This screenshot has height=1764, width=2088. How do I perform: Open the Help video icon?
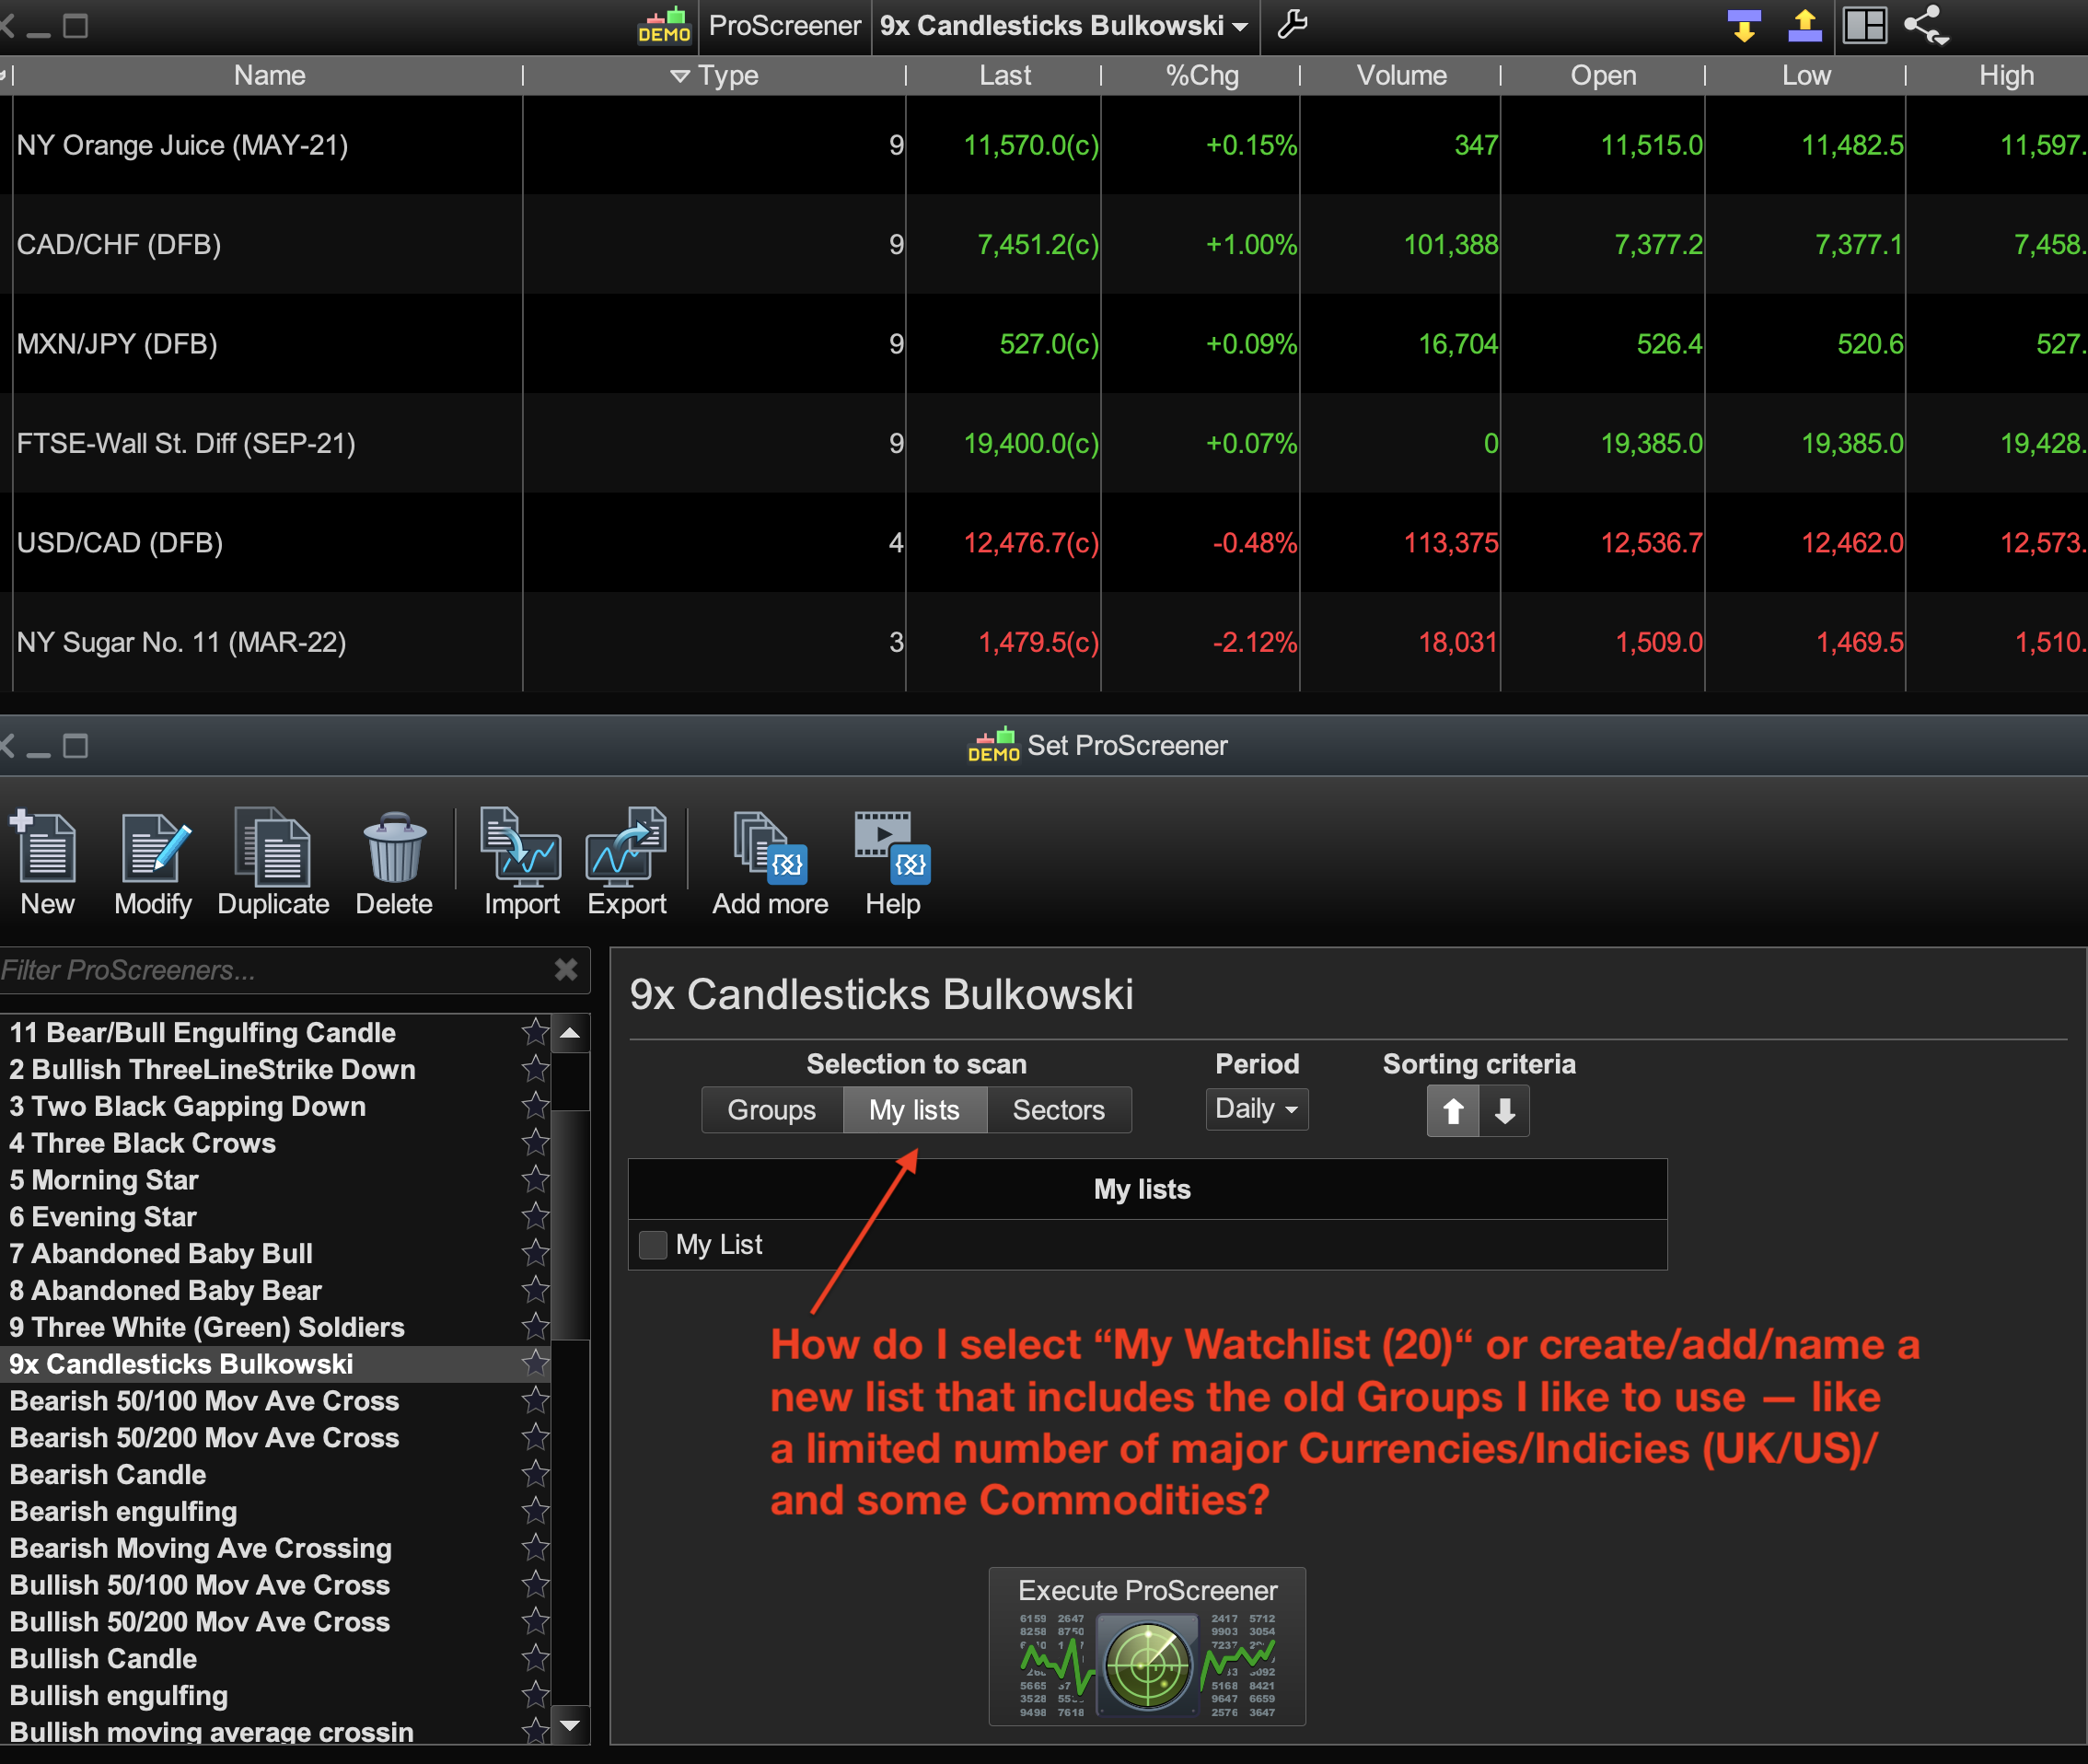pos(892,849)
